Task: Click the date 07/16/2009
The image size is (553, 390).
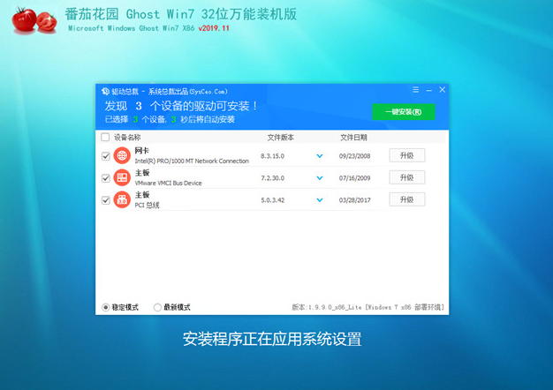Action: coord(355,178)
